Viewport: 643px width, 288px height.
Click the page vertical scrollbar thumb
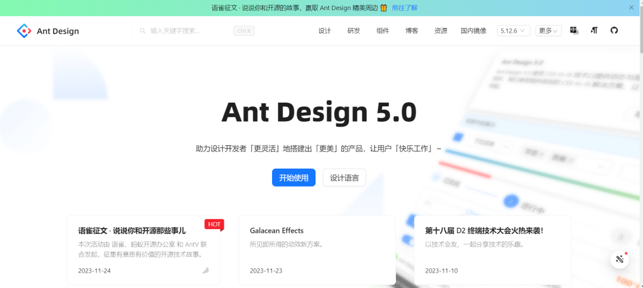click(x=641, y=31)
